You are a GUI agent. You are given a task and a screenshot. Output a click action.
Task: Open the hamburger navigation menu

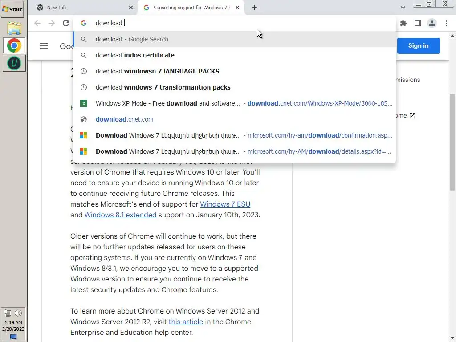(44, 46)
